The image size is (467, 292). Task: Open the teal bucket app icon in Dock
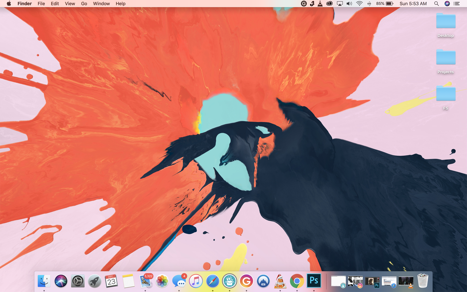coord(229,281)
